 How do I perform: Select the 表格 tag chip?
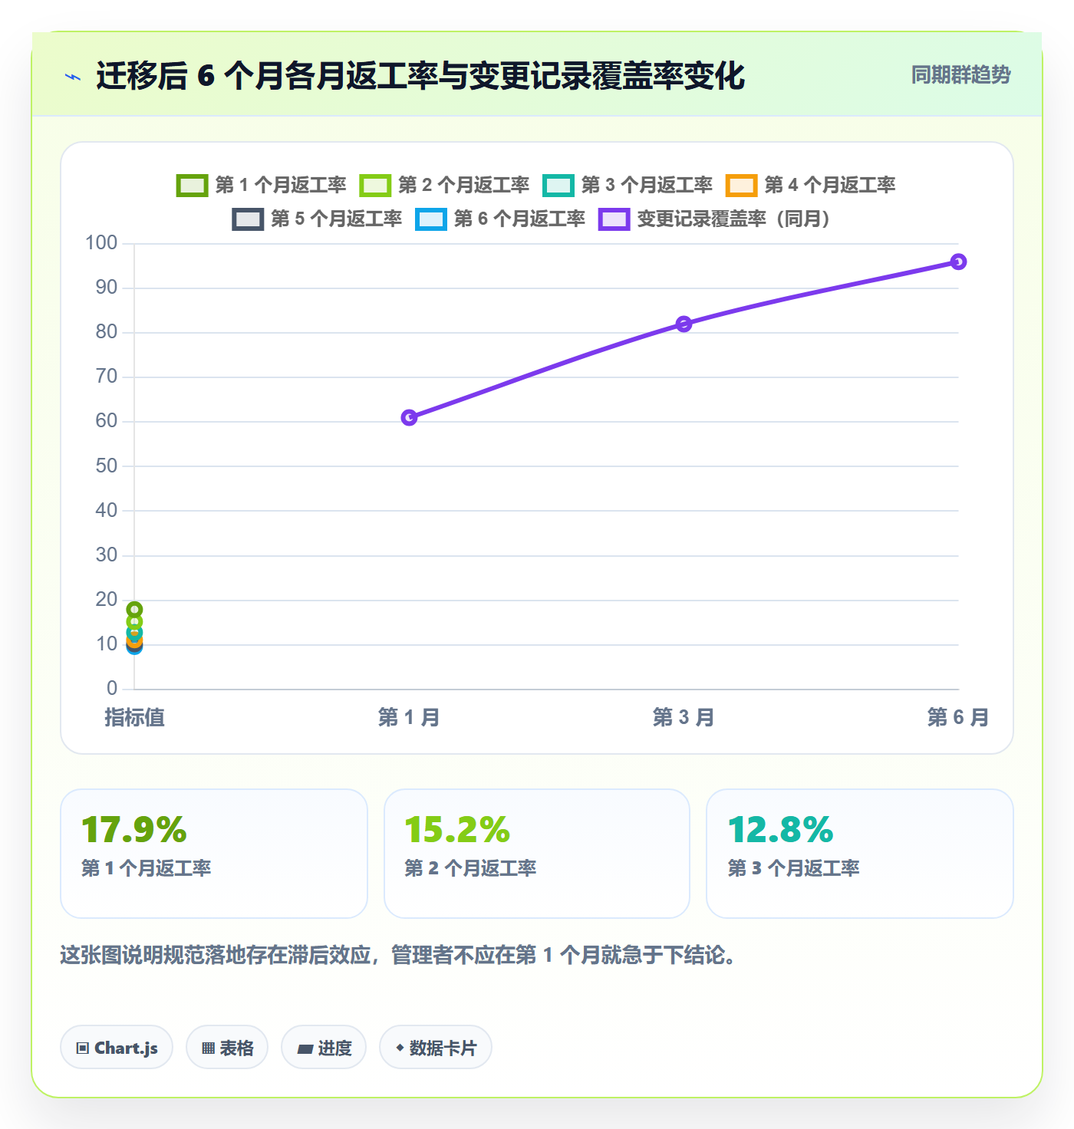click(227, 1048)
